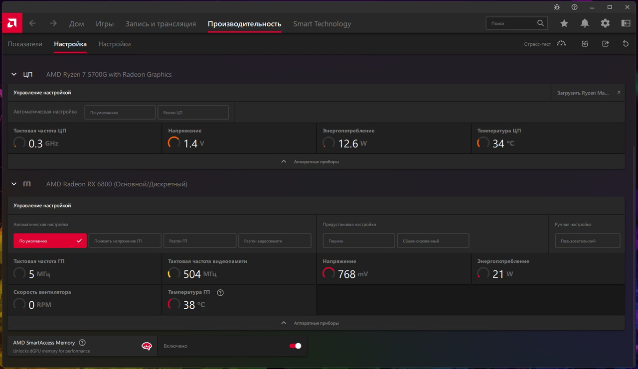Select Разгон ЦП option

coord(193,112)
